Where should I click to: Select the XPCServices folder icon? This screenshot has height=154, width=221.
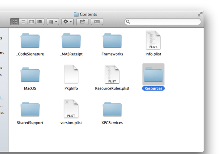pyautogui.click(x=112, y=109)
